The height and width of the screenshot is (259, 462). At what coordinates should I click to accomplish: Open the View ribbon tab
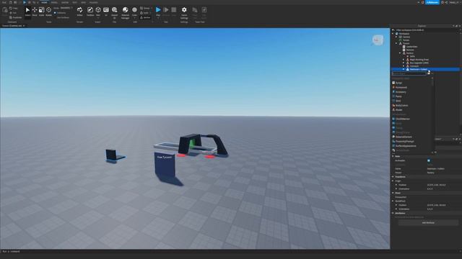point(84,2)
